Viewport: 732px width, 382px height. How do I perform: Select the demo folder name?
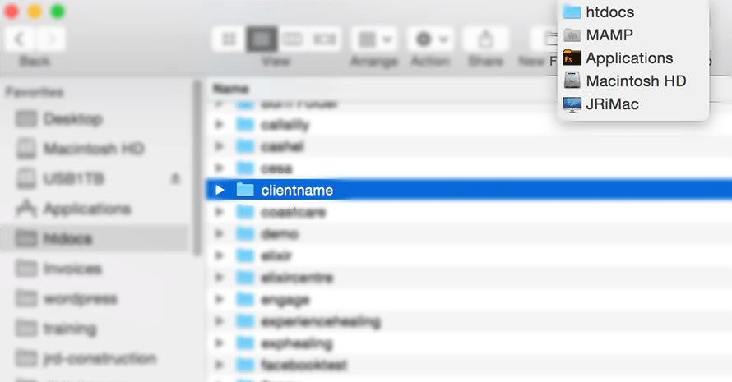click(279, 234)
